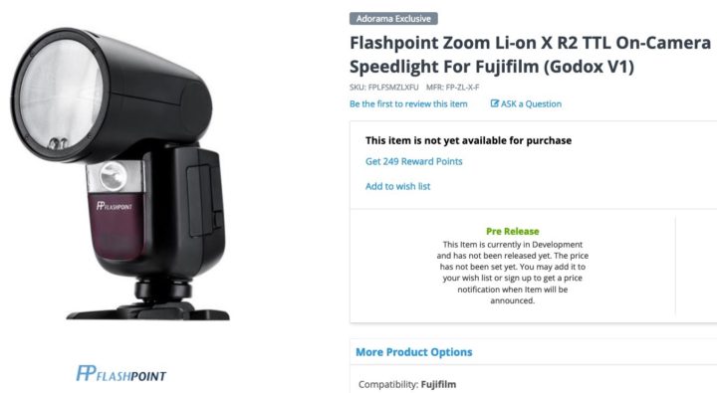
Task: Click the 'not yet available for purchase' notice
Action: (468, 140)
